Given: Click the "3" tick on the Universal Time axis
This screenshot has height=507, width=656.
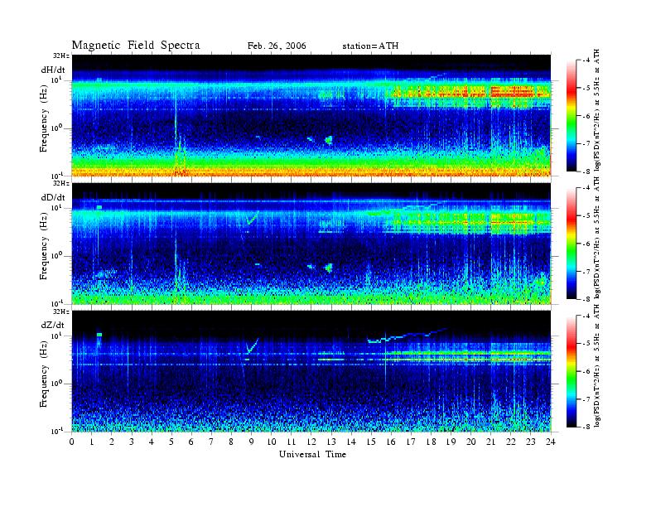Looking at the screenshot, I should (x=132, y=442).
